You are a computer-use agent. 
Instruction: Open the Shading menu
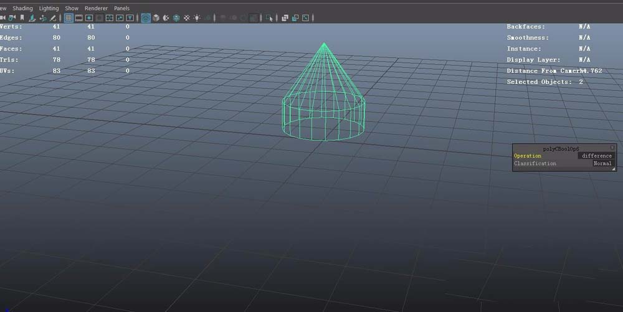22,8
